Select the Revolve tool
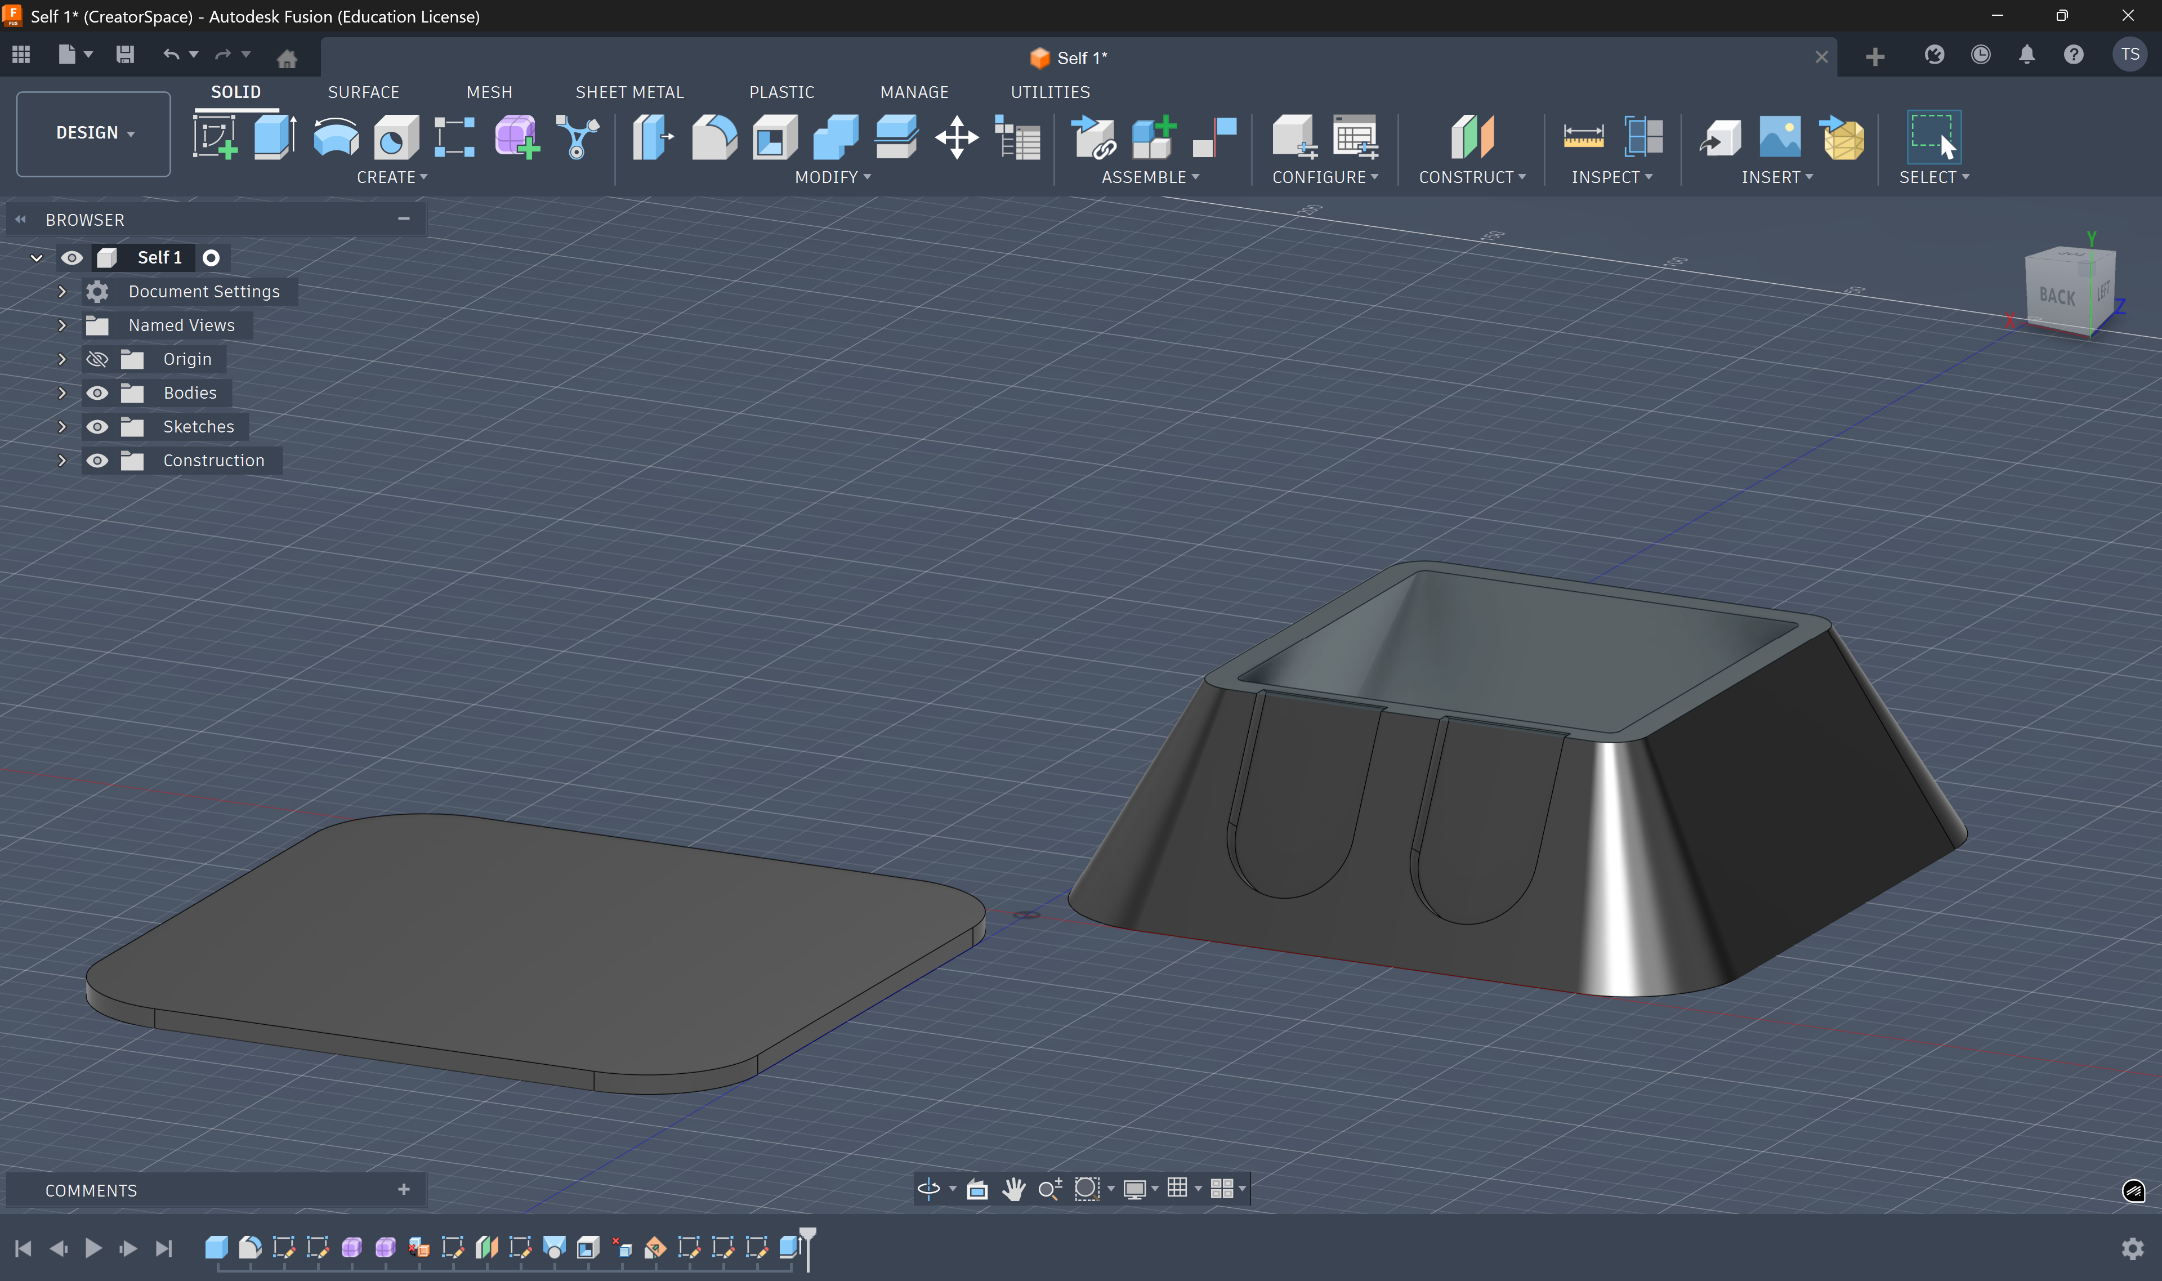The image size is (2162, 1281). [336, 136]
